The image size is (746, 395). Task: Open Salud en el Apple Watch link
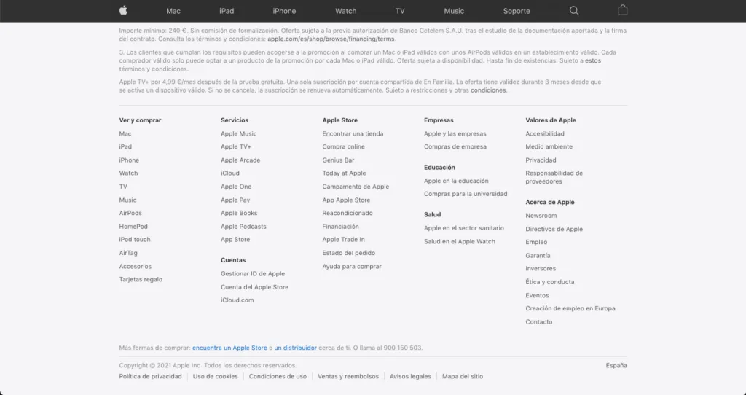coord(459,242)
